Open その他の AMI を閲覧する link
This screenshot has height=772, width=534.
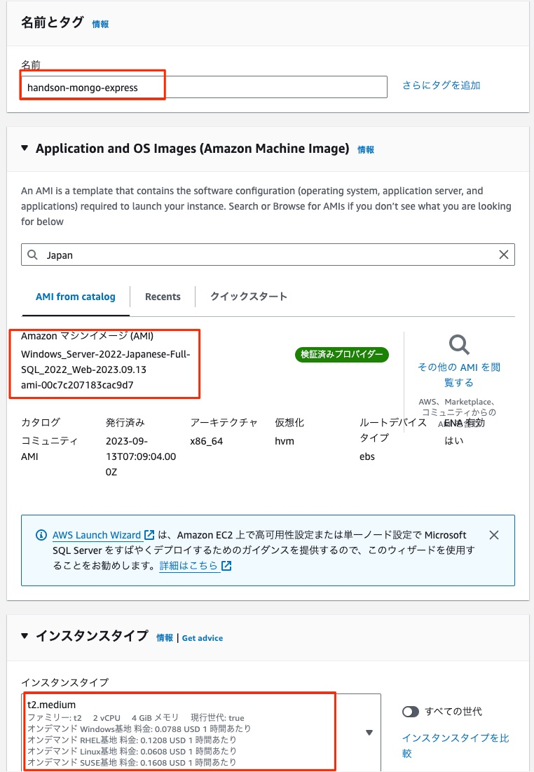click(x=459, y=374)
